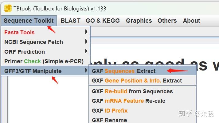The height and width of the screenshot is (123, 219).
Task: Expand the Fasta Tools submenu
Action: (x=19, y=32)
